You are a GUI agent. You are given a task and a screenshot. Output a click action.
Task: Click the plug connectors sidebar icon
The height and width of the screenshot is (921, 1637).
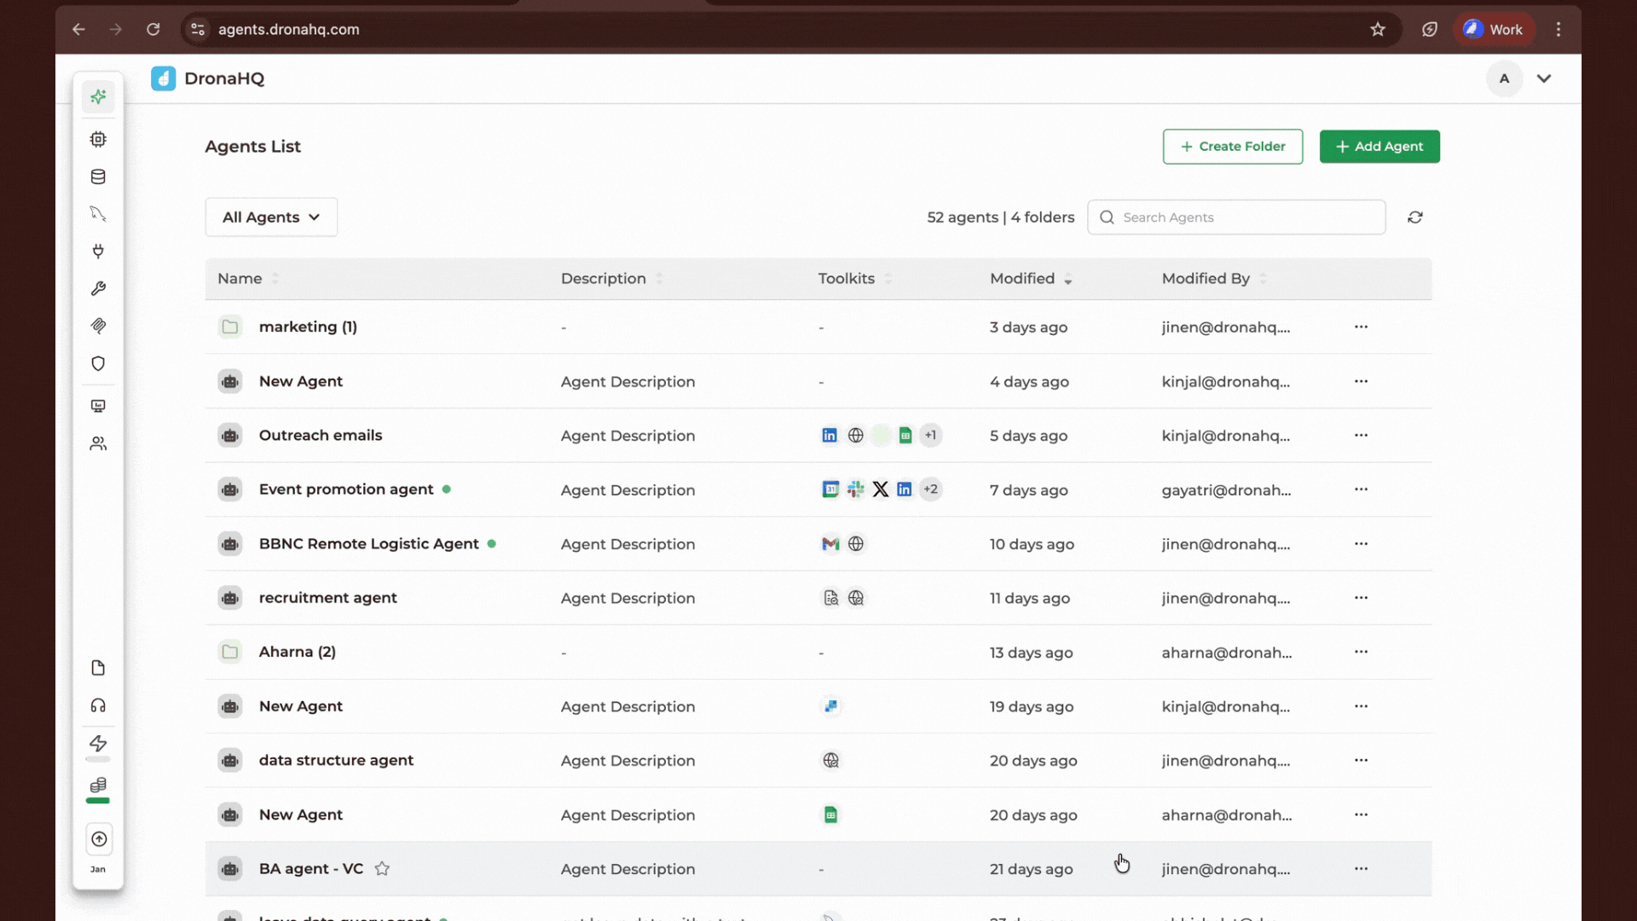[x=98, y=251]
